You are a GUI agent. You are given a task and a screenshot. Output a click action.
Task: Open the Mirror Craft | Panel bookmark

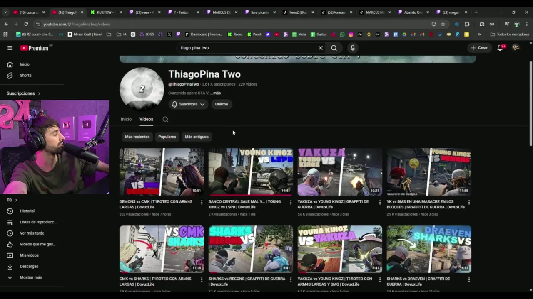pos(84,34)
